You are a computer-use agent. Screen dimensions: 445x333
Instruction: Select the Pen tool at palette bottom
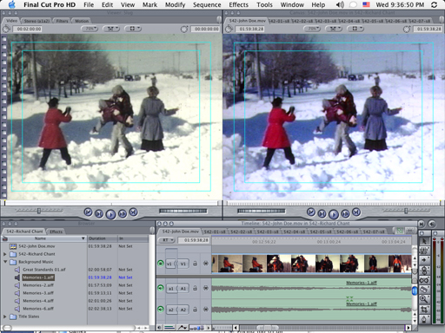[424, 319]
